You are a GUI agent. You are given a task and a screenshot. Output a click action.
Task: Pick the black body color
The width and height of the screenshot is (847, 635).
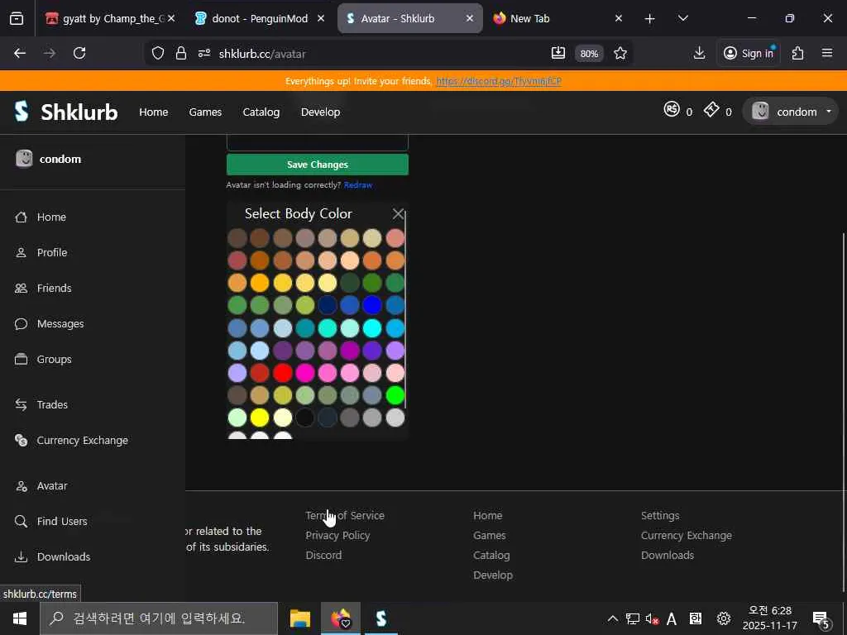(x=304, y=418)
